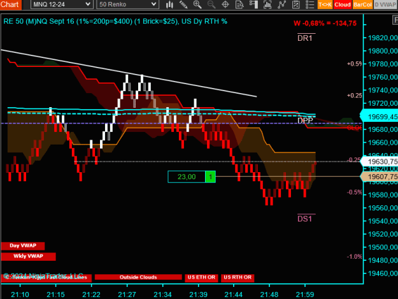This screenshot has height=299, width=398.
Task: Open the MNQ 12-24 instrument dropdown
Action: [x=62, y=4]
